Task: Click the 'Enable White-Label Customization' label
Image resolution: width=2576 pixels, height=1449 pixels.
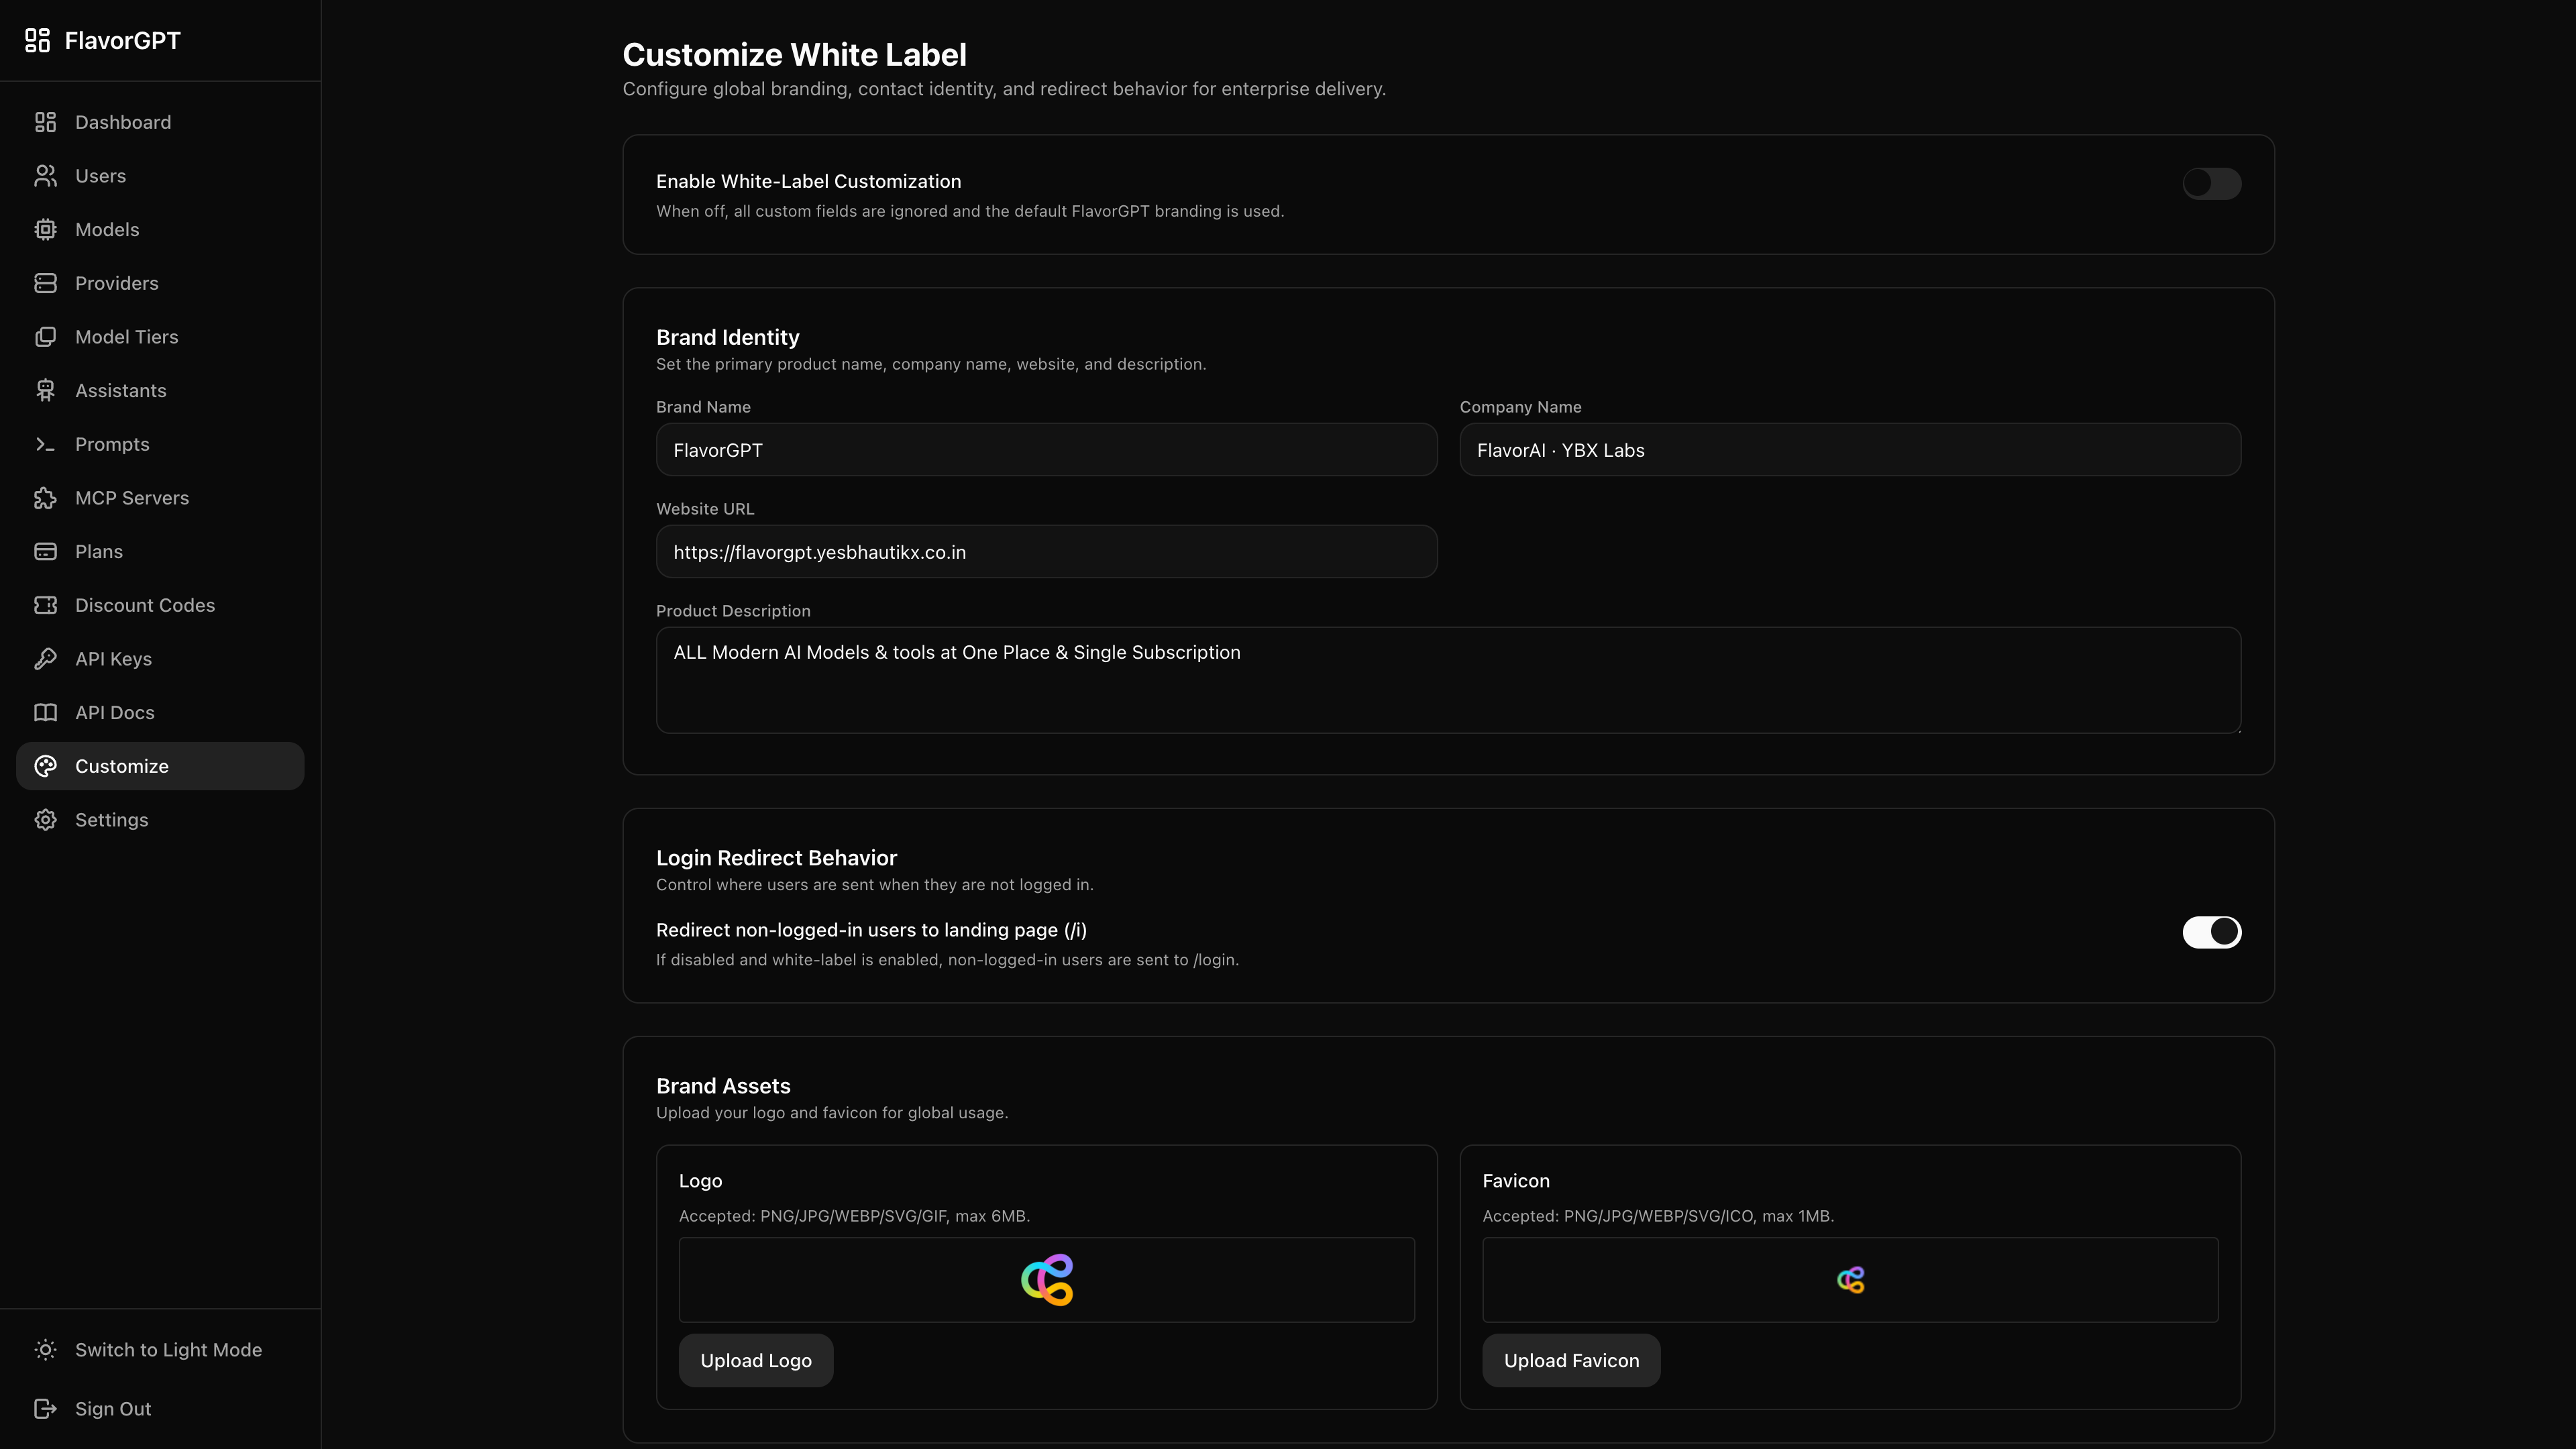Action: click(808, 181)
